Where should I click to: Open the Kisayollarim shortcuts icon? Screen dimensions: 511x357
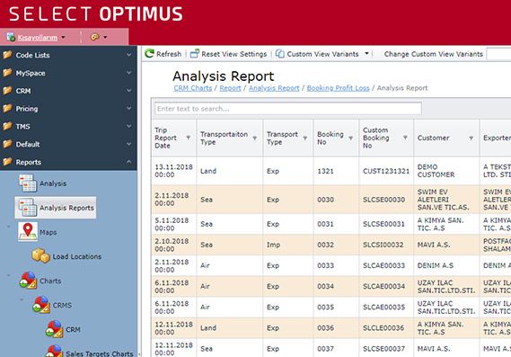11,37
